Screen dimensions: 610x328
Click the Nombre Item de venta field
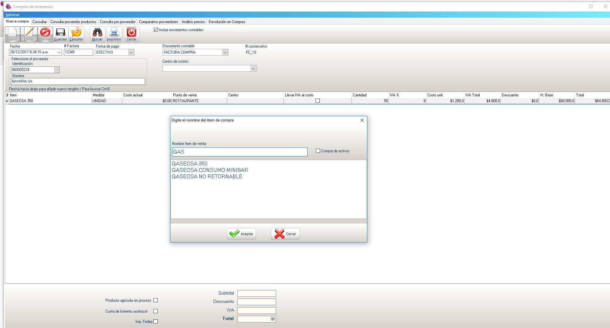coord(240,152)
